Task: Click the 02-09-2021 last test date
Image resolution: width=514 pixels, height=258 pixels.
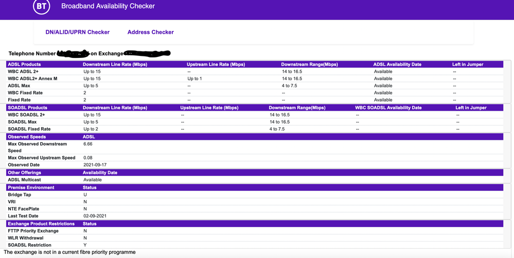Action: pos(95,216)
